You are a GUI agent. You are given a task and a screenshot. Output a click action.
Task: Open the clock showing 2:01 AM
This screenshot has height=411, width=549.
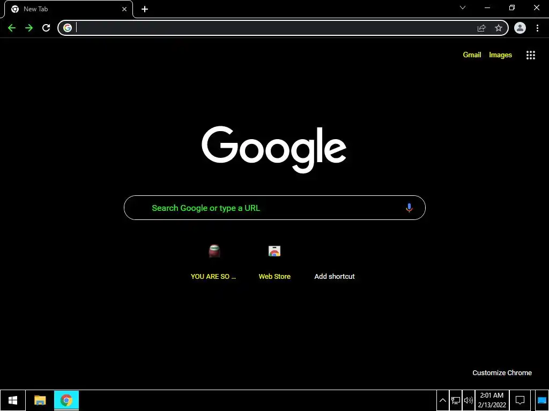pyautogui.click(x=492, y=400)
